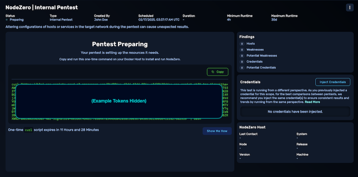Click the Node field label

pyautogui.click(x=243, y=144)
